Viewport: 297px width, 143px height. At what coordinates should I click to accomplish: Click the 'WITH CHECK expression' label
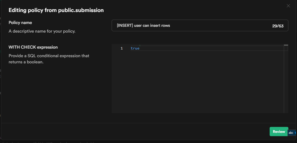[x=33, y=47]
